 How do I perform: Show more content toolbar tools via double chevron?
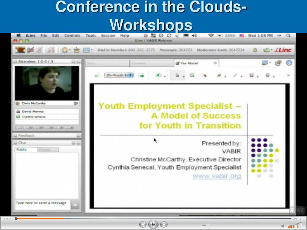[288, 75]
